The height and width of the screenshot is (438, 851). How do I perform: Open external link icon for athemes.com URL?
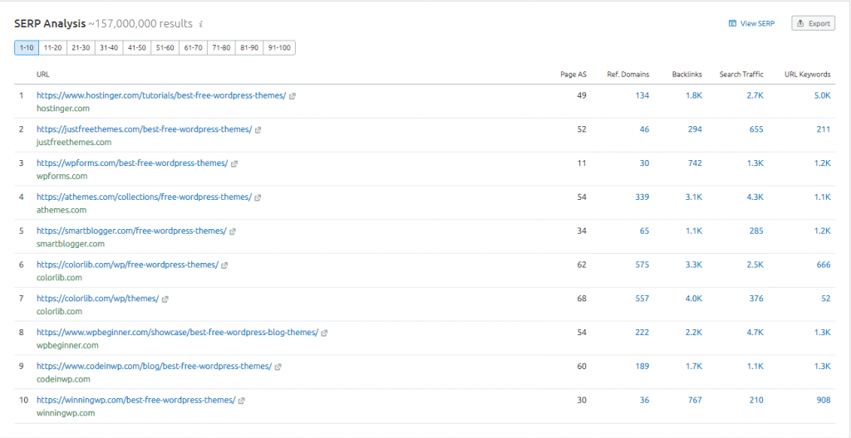click(258, 197)
